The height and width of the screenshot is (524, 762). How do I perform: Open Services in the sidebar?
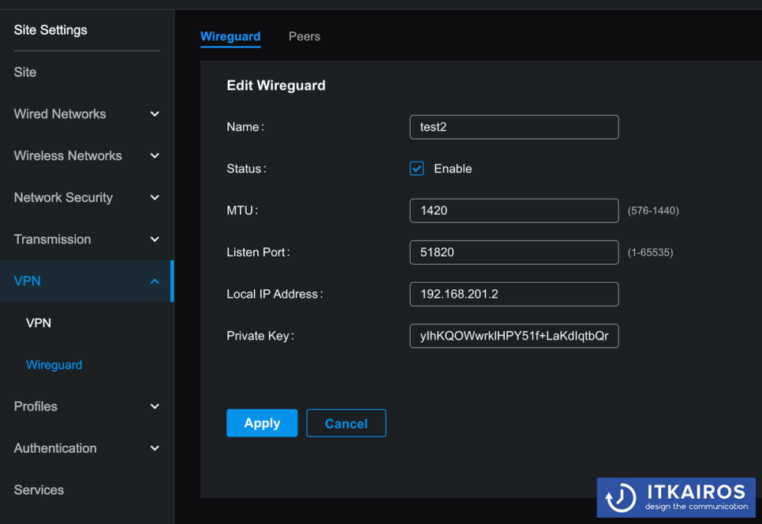tap(39, 490)
